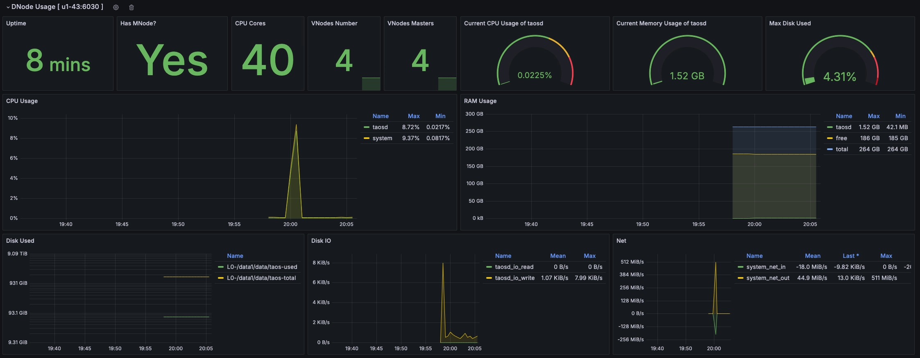Open the CPU Usage panel title menu

[x=22, y=101]
